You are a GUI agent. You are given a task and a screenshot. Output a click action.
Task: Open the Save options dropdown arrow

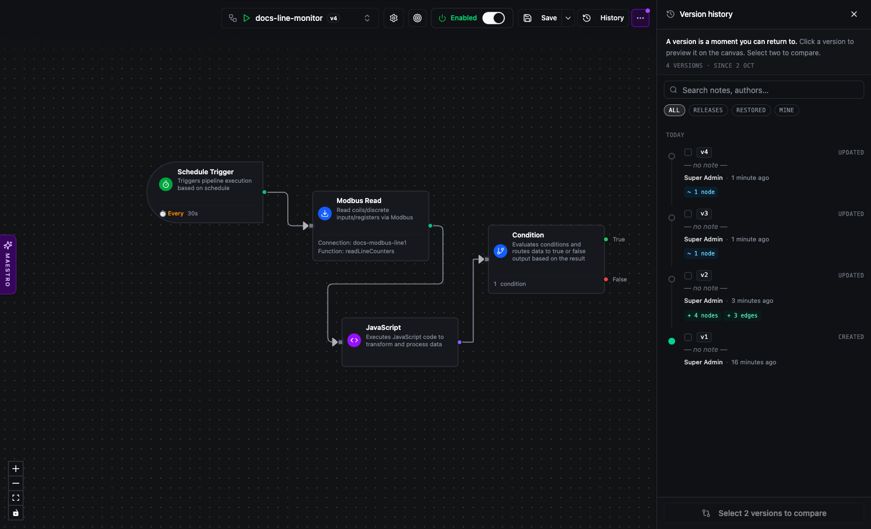coord(568,18)
